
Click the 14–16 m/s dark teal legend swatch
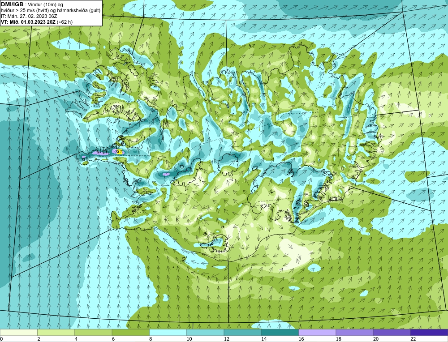280,332
